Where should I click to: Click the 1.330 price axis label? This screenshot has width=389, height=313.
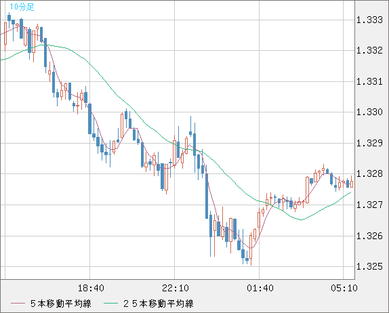tap(369, 112)
